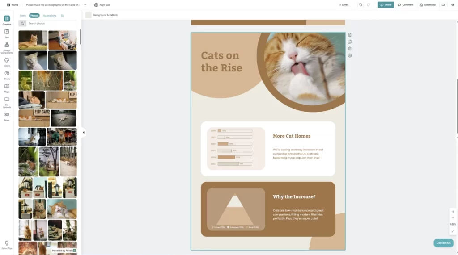The image size is (458, 255).
Task: Select the 'More Cat Homes' heading
Action: click(x=292, y=136)
